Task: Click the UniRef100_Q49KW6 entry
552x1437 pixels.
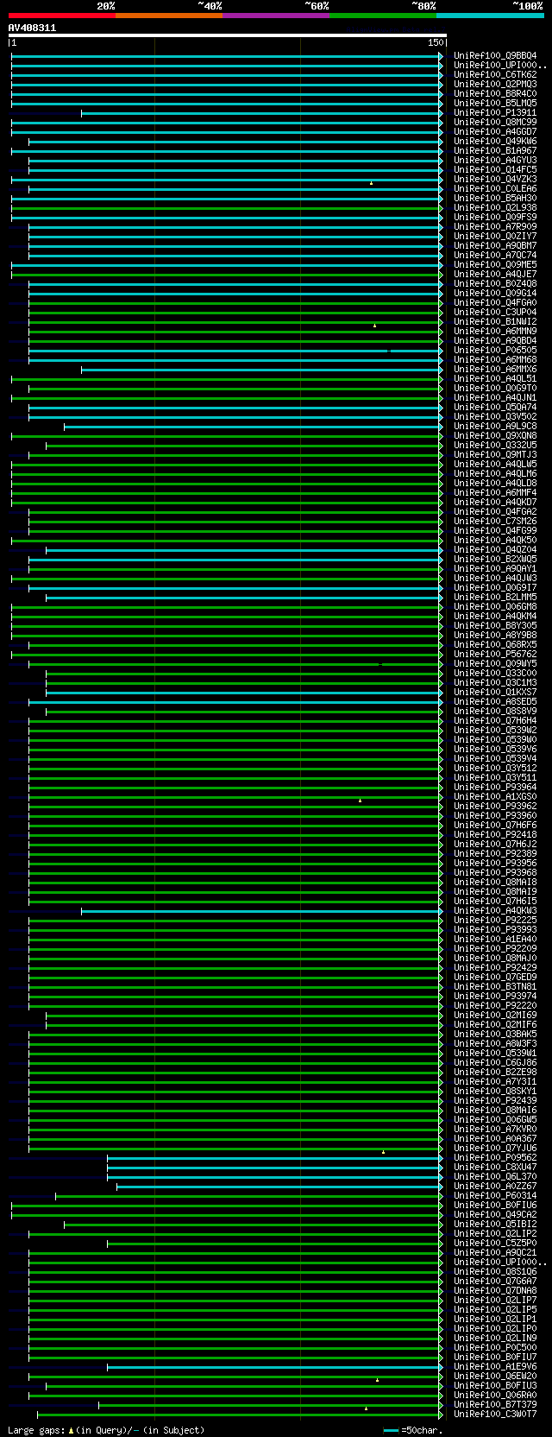Action: point(495,142)
